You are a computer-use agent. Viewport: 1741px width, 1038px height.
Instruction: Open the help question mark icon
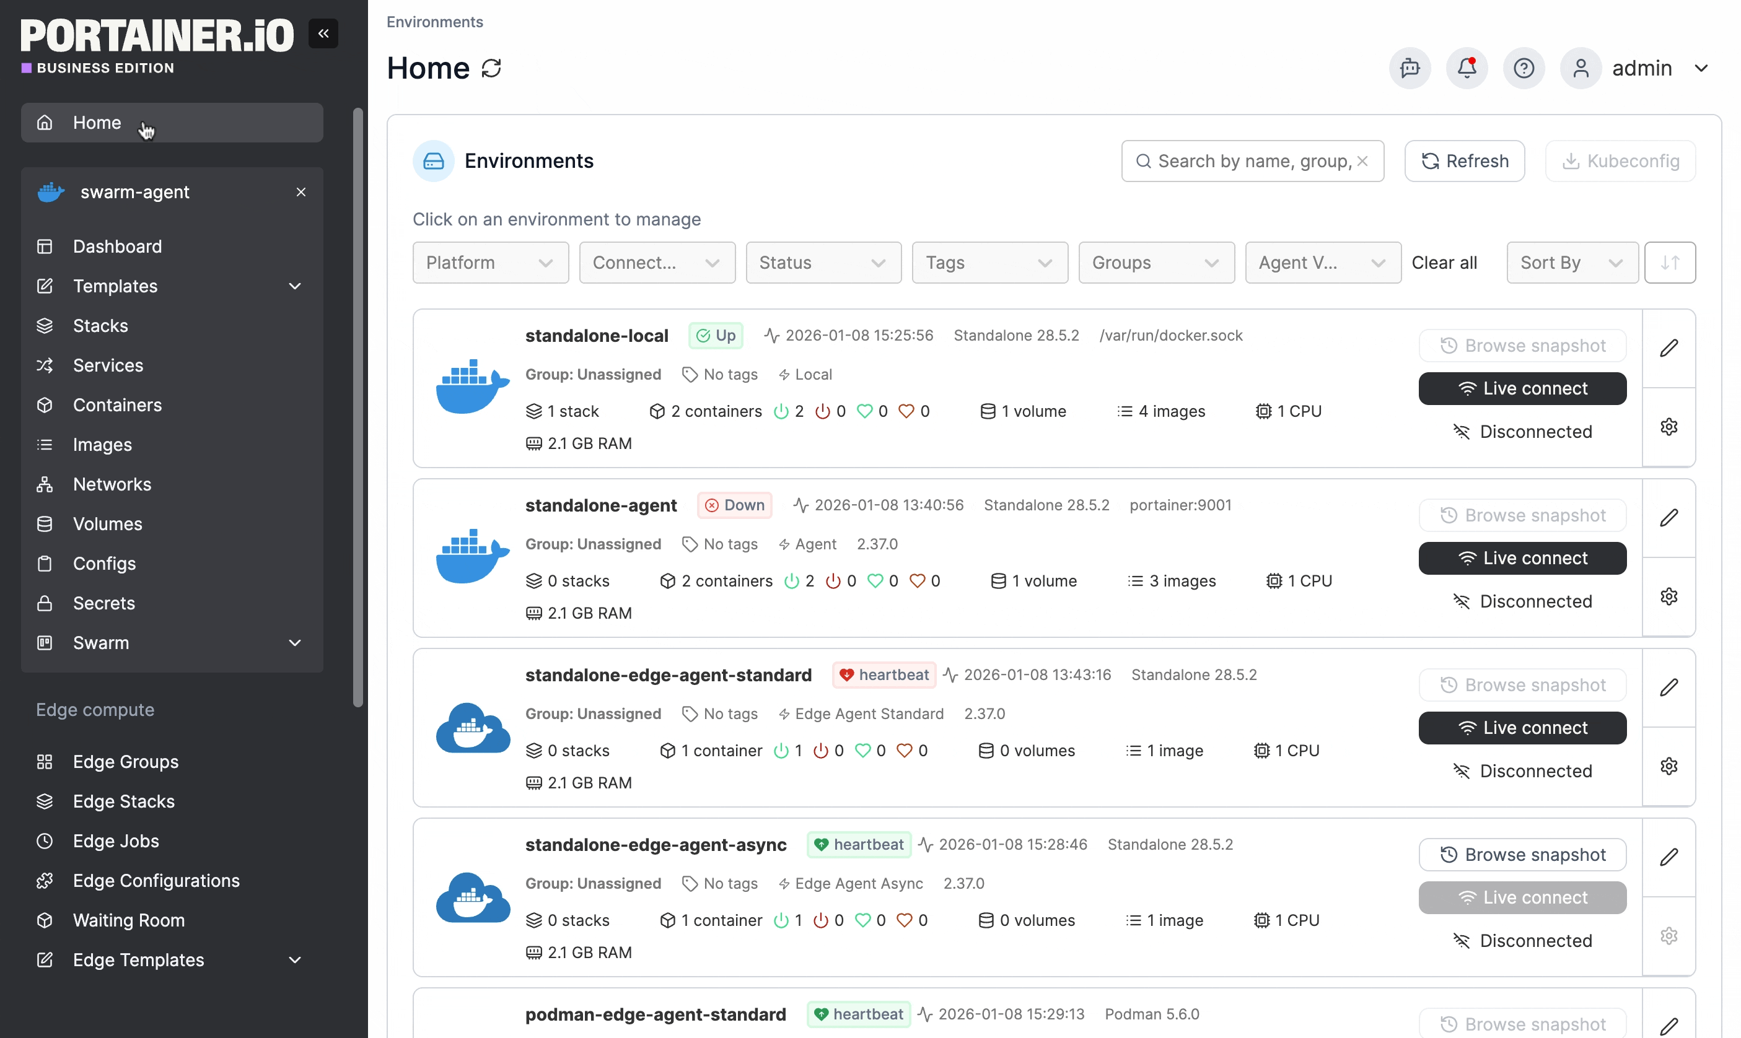pos(1523,68)
